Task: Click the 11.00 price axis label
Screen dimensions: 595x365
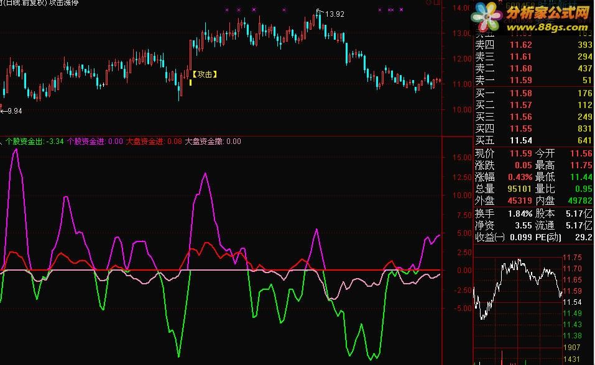Action: [461, 84]
